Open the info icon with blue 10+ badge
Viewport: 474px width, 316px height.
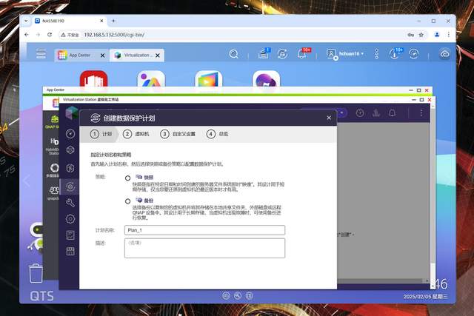point(395,54)
